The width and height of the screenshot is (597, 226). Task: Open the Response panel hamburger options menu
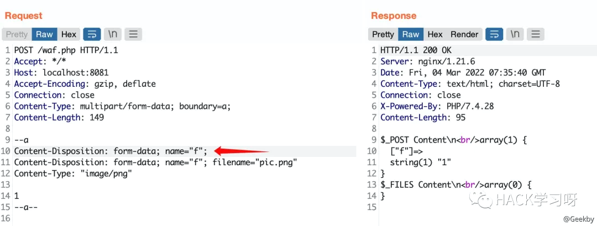[x=536, y=34]
